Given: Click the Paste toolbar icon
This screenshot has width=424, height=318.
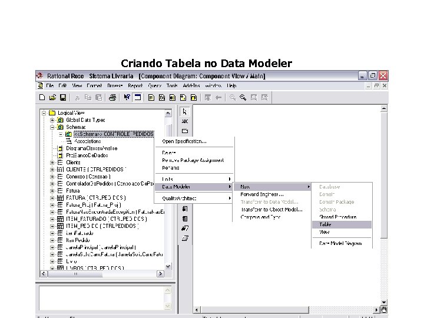Looking at the screenshot, I should click(99, 97).
